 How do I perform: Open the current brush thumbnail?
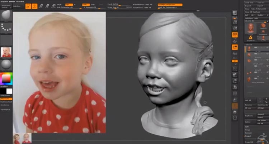click(x=6, y=16)
